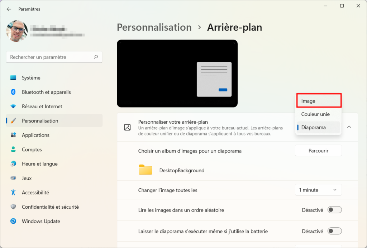
Task: Click the Réseau et Internet wifi icon
Action: tap(13, 106)
